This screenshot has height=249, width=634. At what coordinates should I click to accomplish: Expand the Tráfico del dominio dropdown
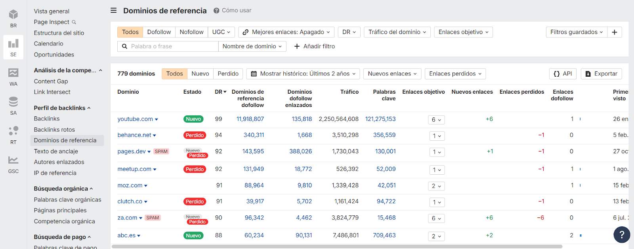tap(397, 32)
